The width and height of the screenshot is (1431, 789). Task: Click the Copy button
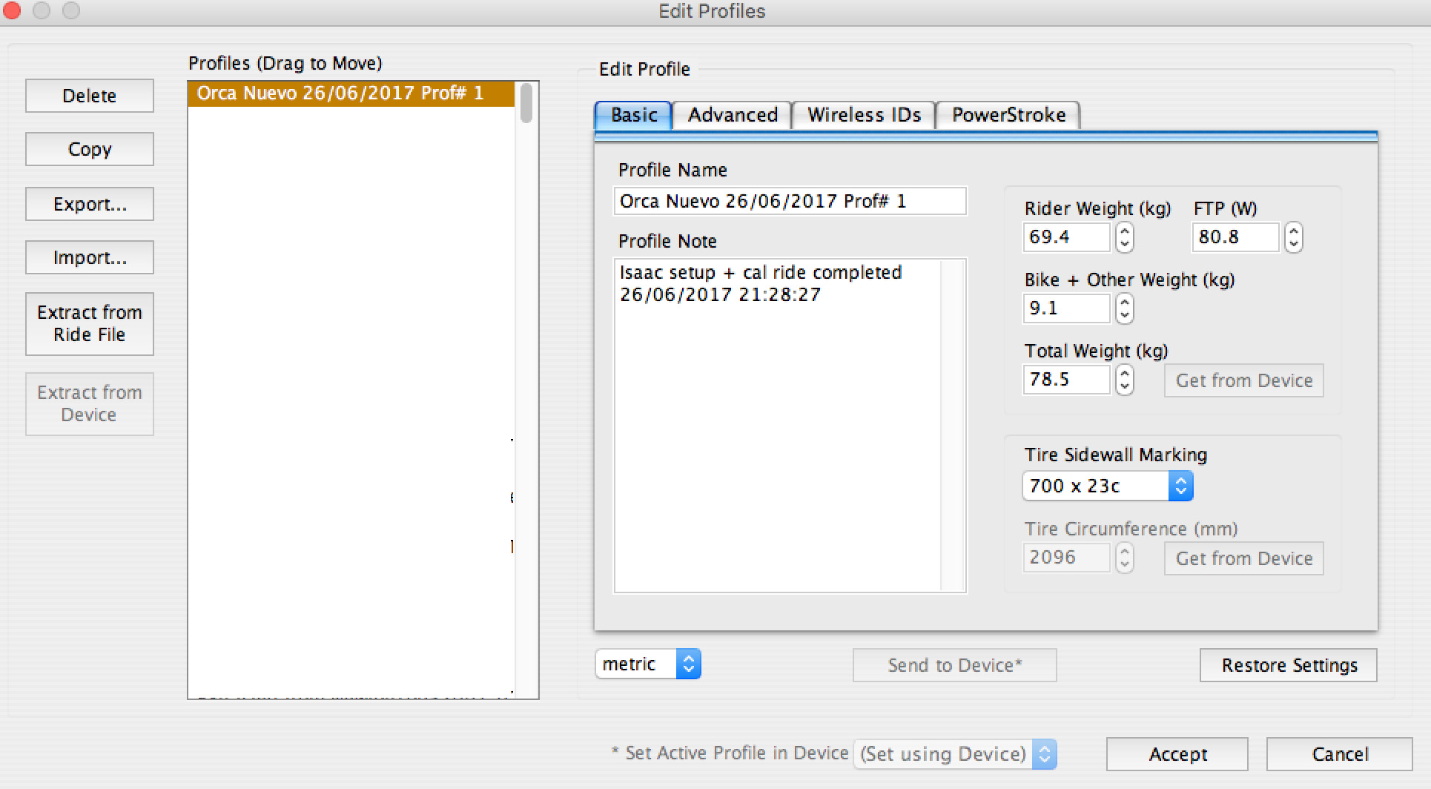90,149
